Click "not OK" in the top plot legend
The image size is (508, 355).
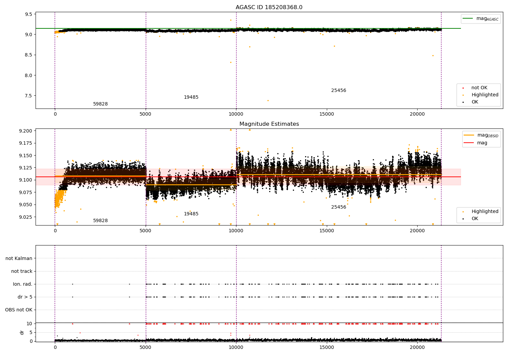[x=479, y=88]
